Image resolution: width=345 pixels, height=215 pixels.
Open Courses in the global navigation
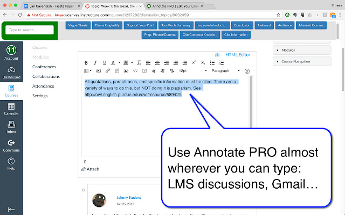tap(11, 91)
